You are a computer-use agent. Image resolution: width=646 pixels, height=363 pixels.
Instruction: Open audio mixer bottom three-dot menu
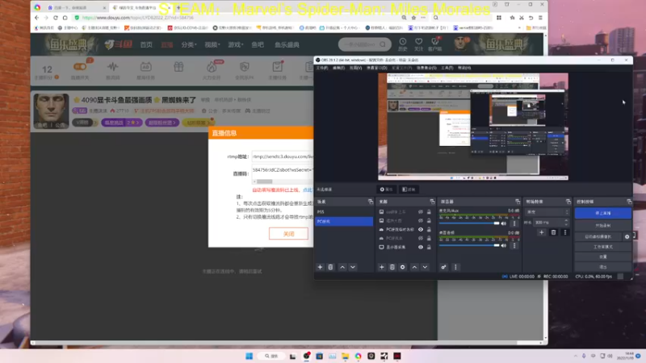[455, 267]
